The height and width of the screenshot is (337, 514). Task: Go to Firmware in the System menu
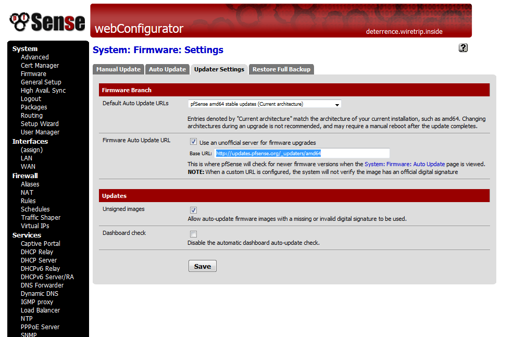33,74
